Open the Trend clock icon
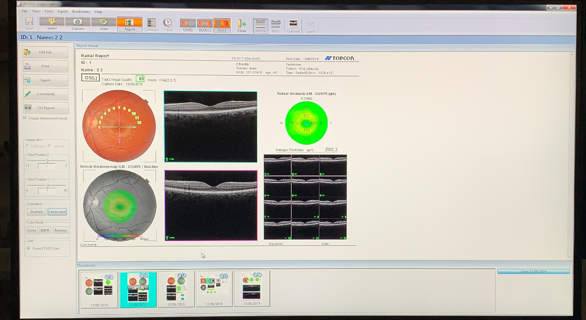Image resolution: width=586 pixels, height=320 pixels. click(x=168, y=25)
